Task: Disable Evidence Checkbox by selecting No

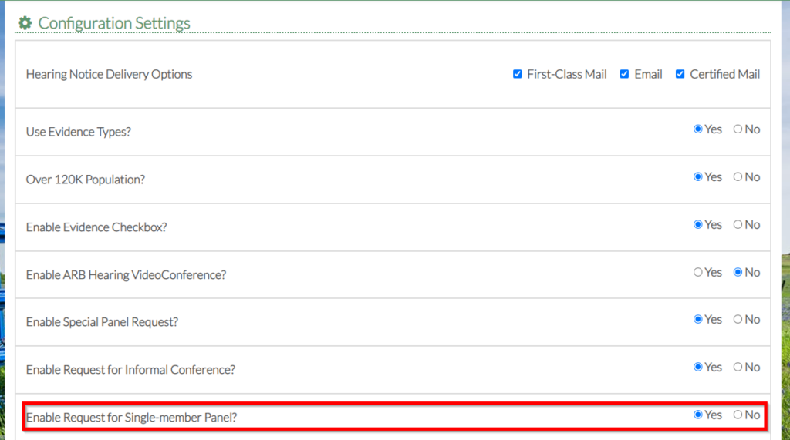Action: pyautogui.click(x=738, y=225)
